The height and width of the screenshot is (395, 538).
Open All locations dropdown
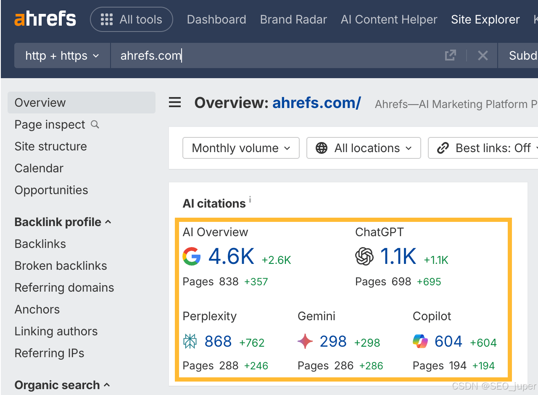364,148
